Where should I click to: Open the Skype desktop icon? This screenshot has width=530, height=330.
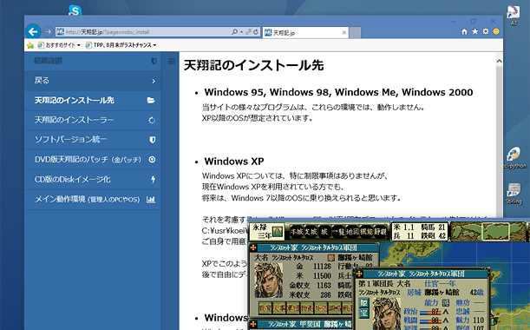75,10
